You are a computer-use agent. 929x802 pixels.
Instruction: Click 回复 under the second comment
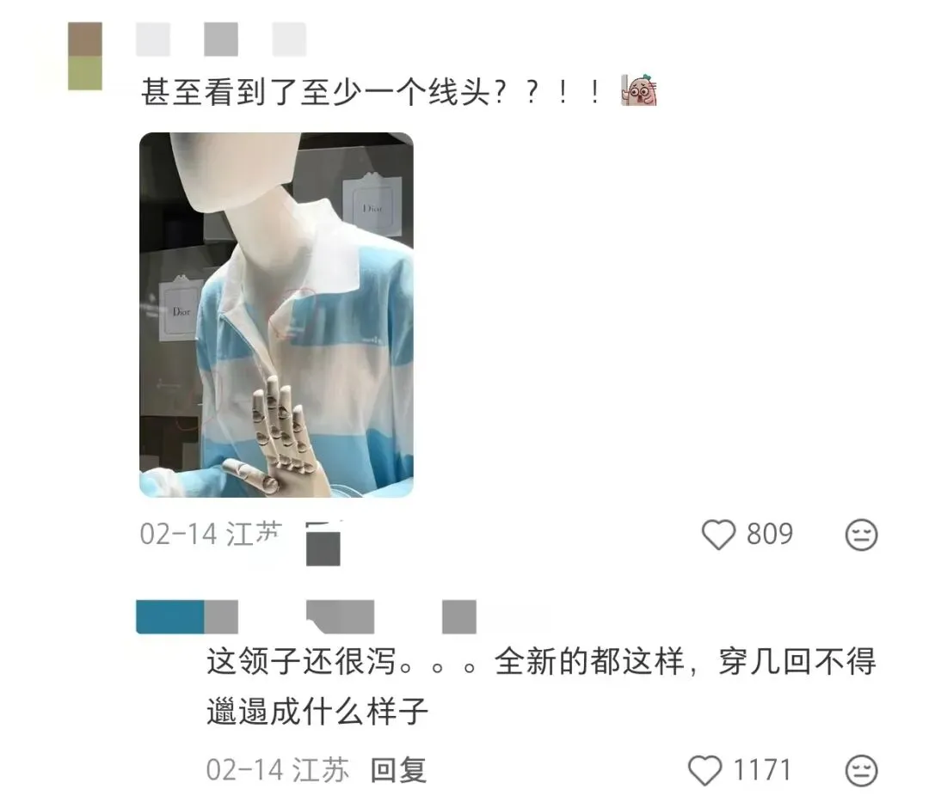click(399, 770)
